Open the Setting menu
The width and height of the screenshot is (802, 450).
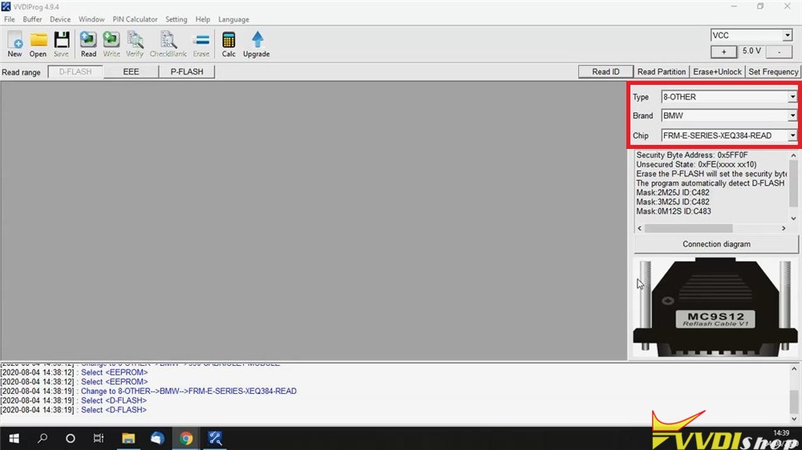176,19
